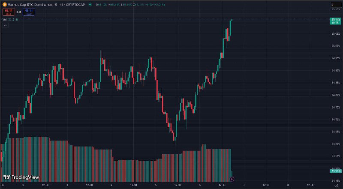343x189 pixels.
Task: Click the green 65.11% current price label
Action: click(x=335, y=21)
